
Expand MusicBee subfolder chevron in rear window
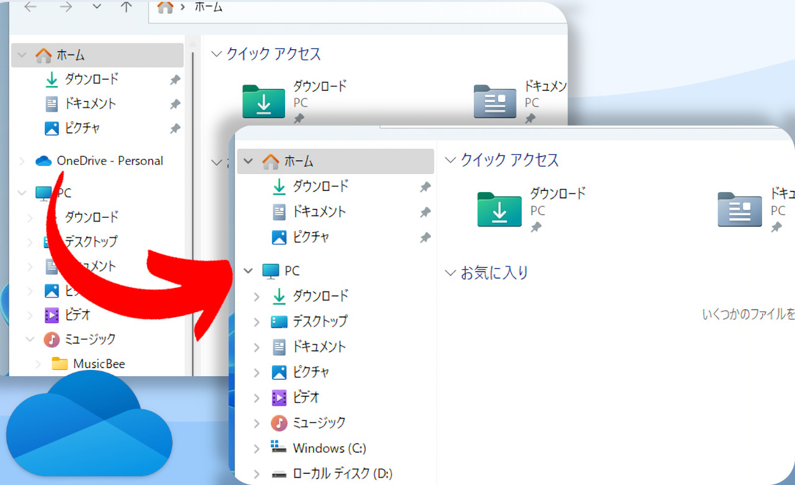(x=39, y=364)
